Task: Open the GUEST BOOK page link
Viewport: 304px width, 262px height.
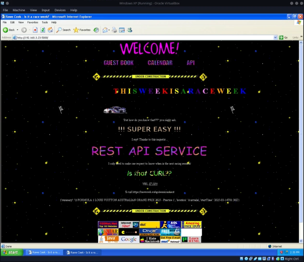Action: tap(119, 63)
